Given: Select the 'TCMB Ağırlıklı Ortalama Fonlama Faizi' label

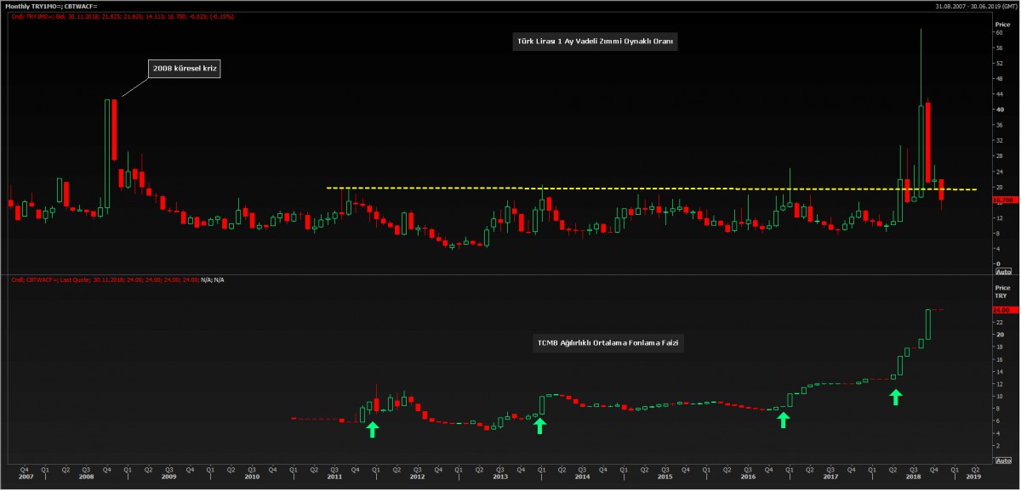Looking at the screenshot, I should [608, 343].
